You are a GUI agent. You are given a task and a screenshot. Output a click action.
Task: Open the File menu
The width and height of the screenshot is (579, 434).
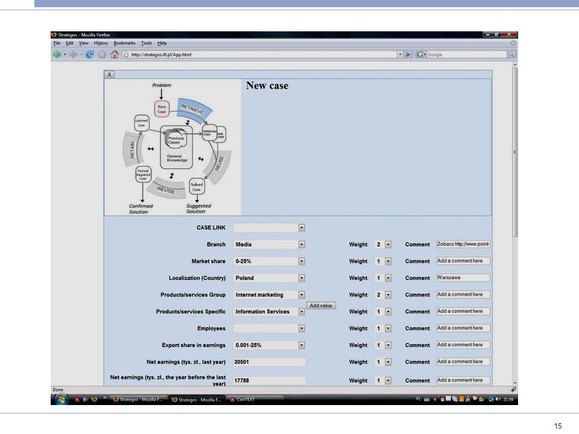coord(57,43)
